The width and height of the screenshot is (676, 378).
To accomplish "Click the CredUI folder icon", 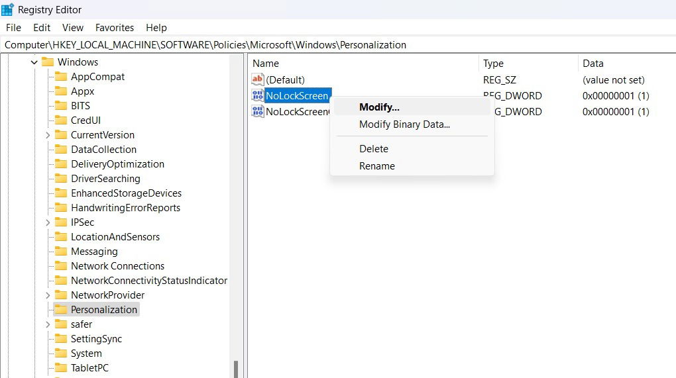I will tap(61, 120).
